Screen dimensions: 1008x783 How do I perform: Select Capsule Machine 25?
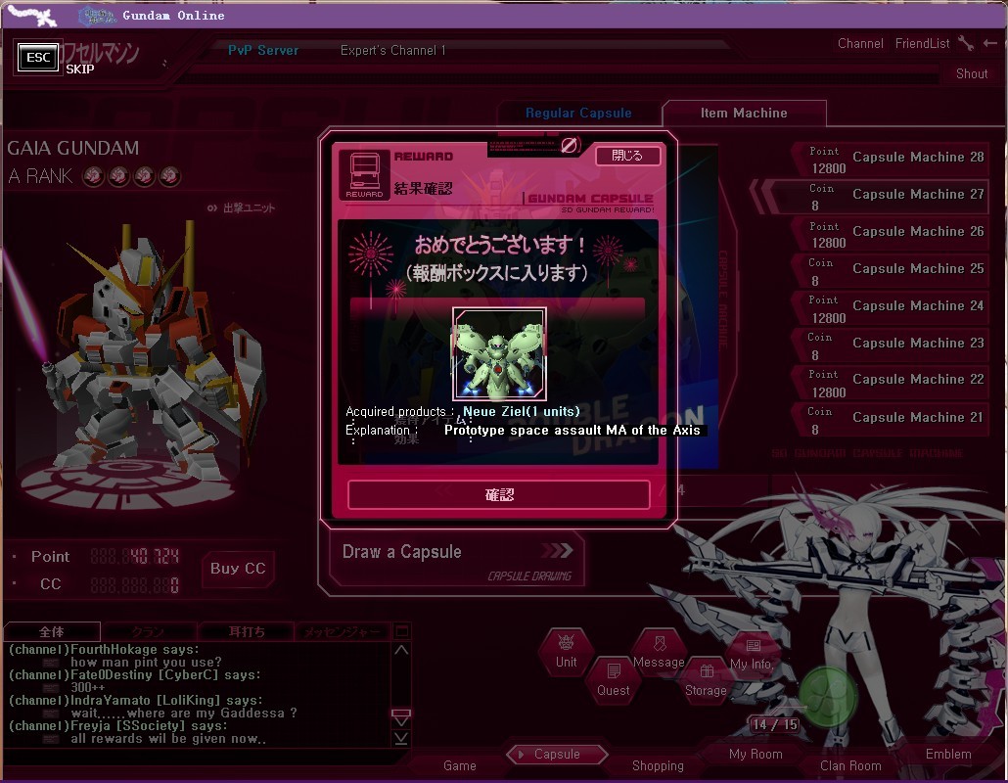tap(891, 270)
